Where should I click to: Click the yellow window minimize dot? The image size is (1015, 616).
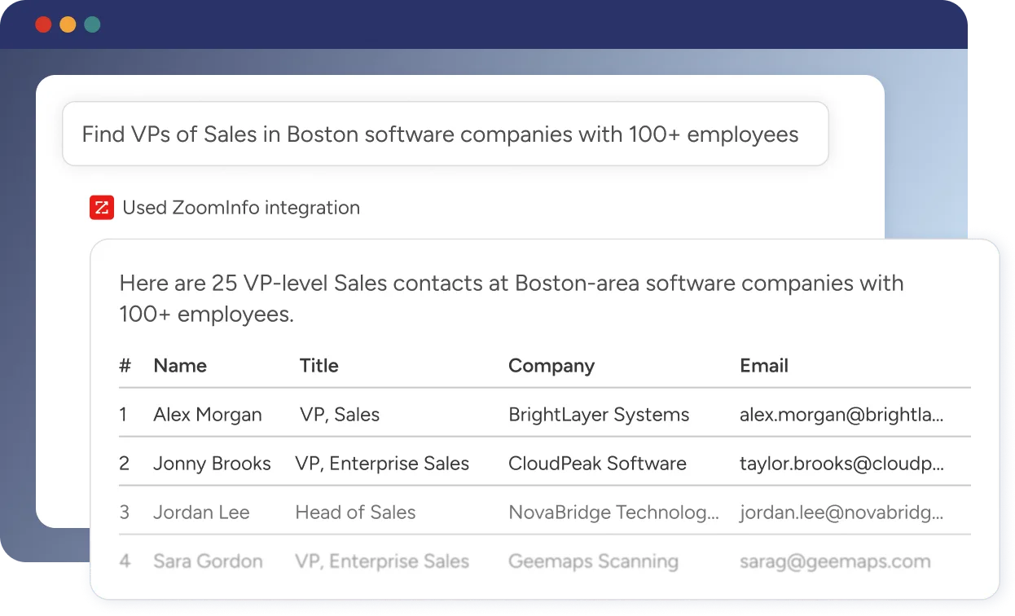pos(68,24)
